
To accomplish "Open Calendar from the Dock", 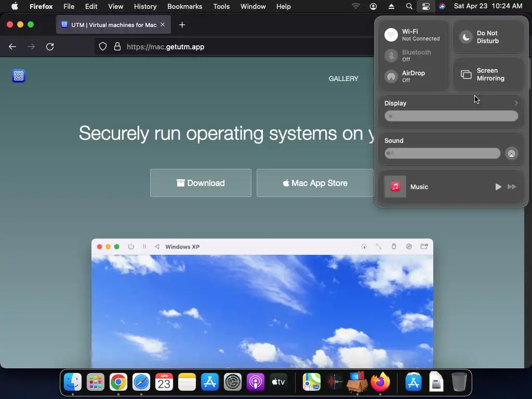I will click(164, 382).
